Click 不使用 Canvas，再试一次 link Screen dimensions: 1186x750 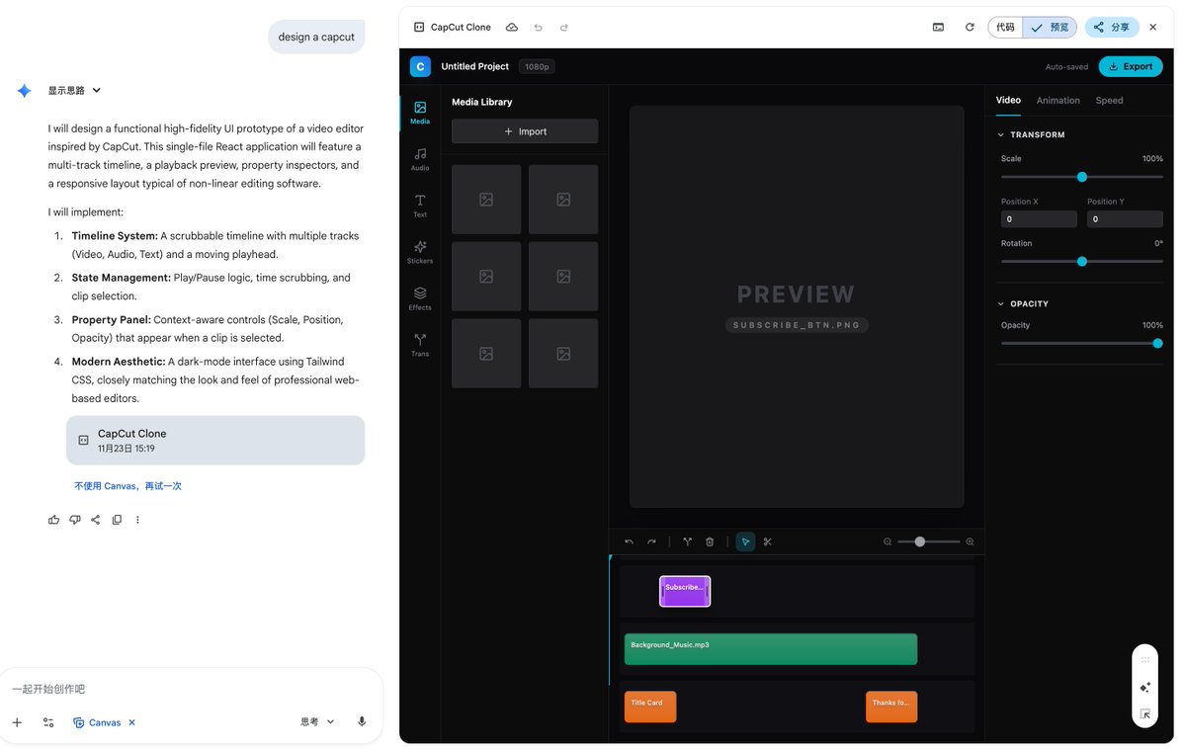click(x=127, y=486)
